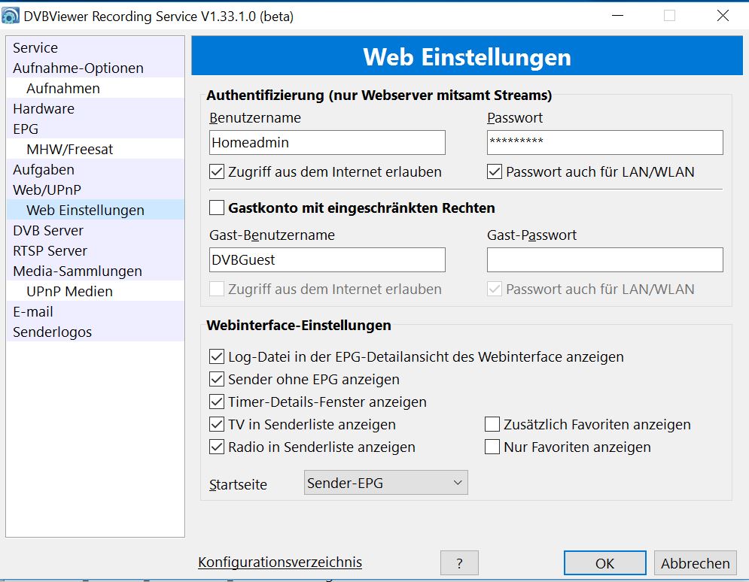The image size is (749, 582).
Task: Click the ? help button
Action: (x=459, y=563)
